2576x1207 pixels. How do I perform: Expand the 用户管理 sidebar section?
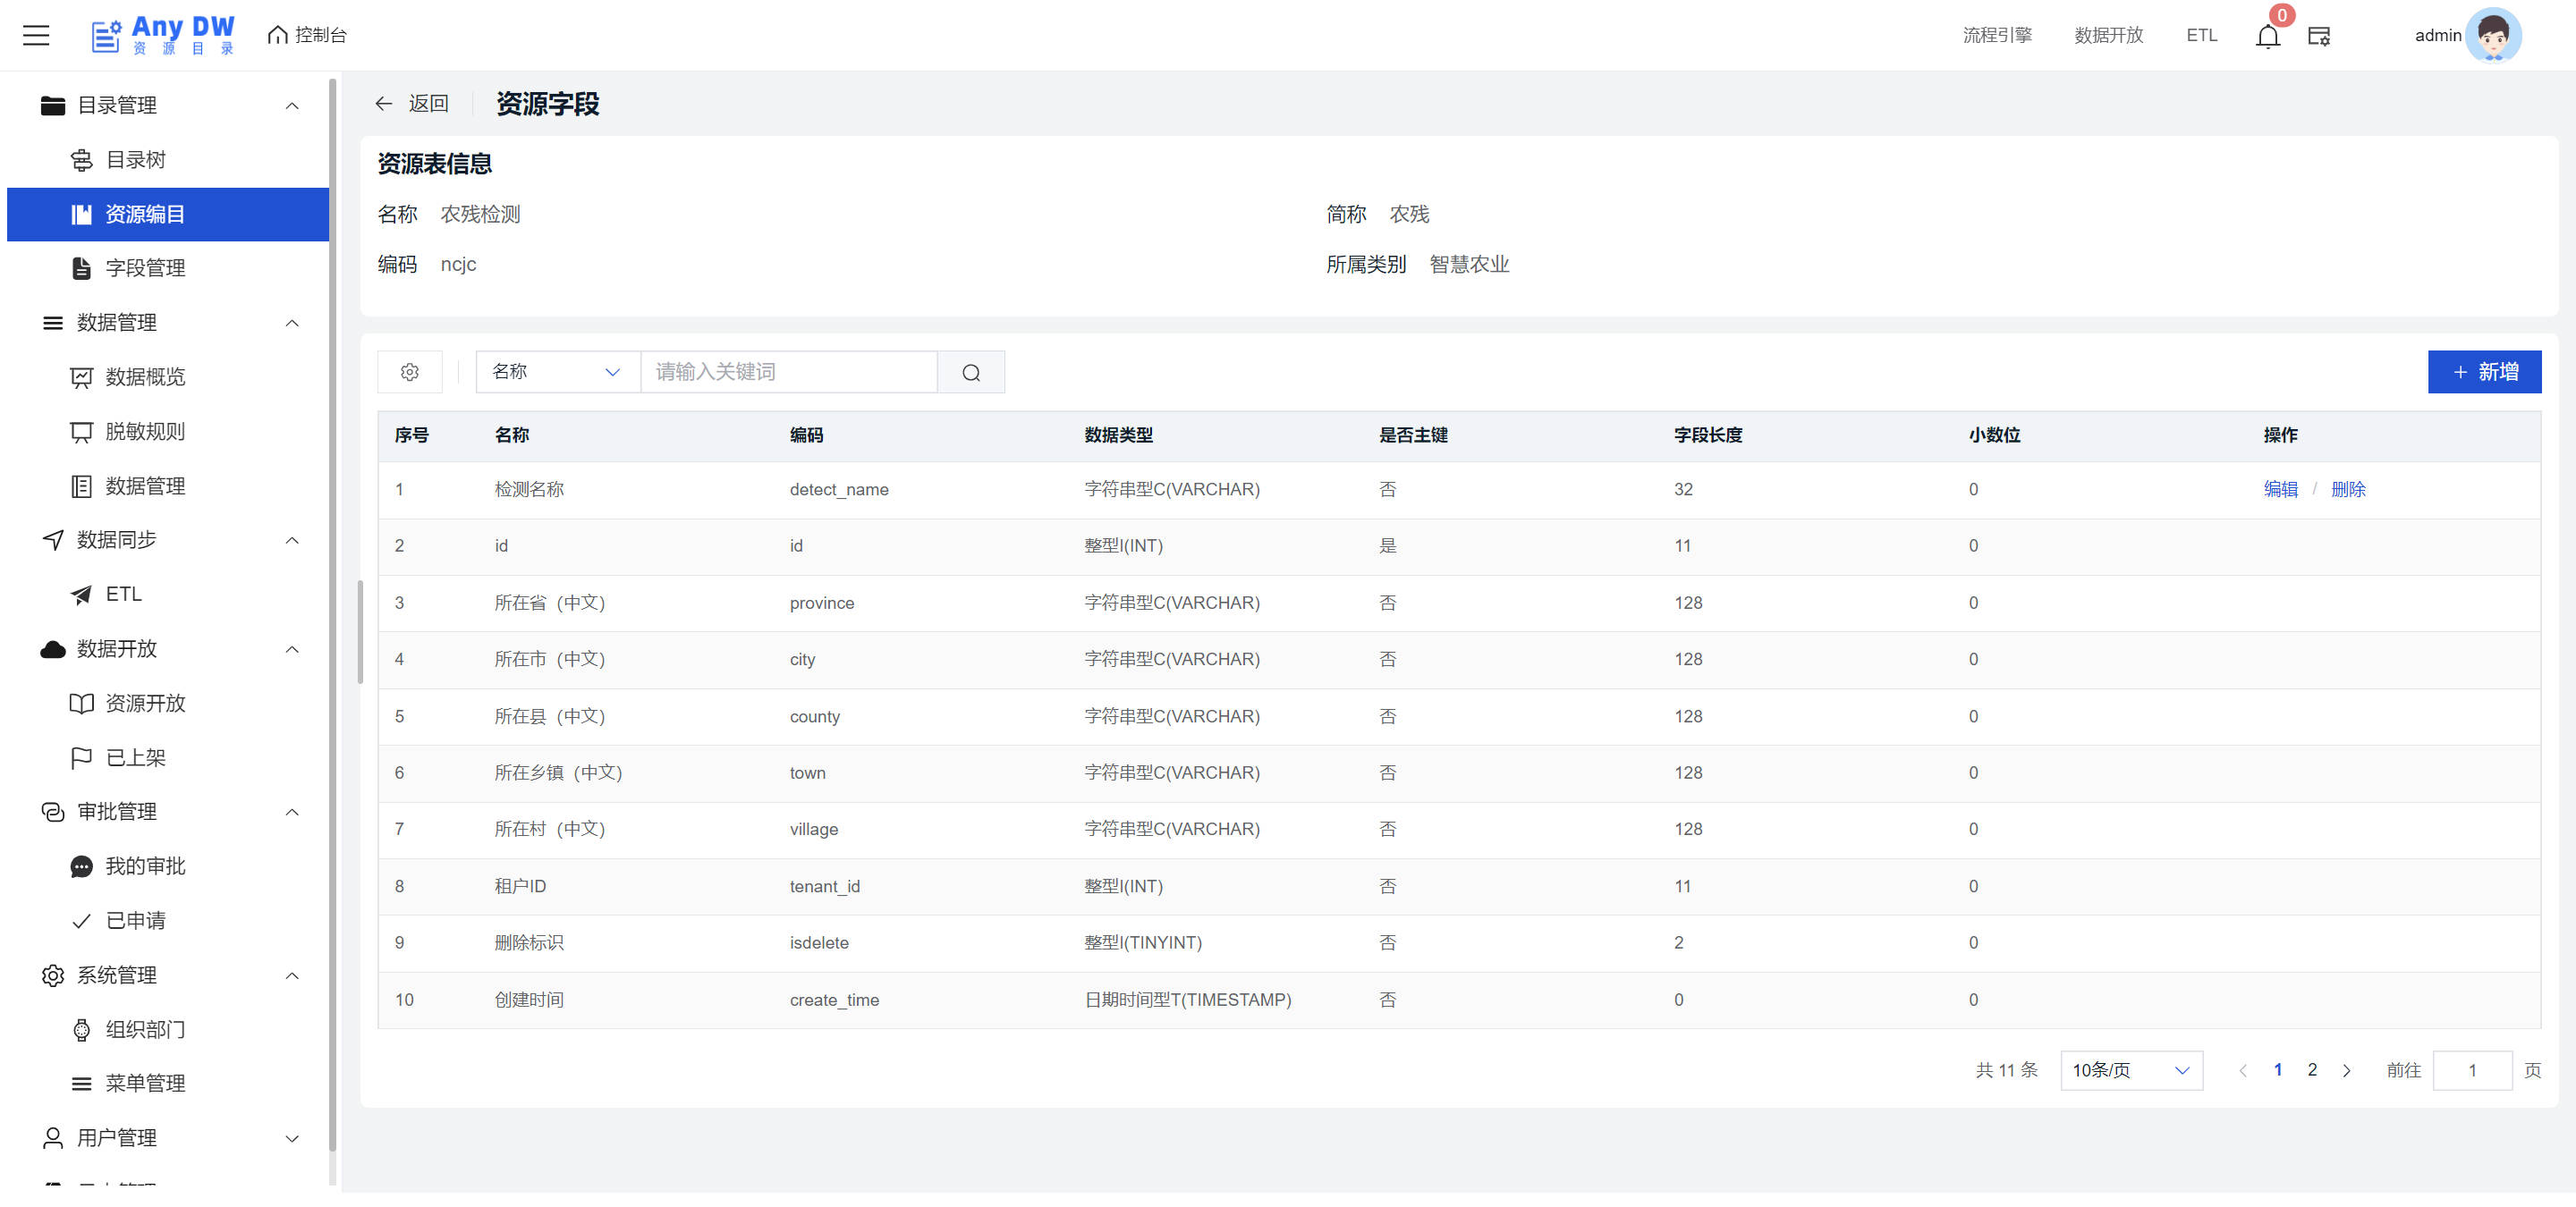(292, 1138)
